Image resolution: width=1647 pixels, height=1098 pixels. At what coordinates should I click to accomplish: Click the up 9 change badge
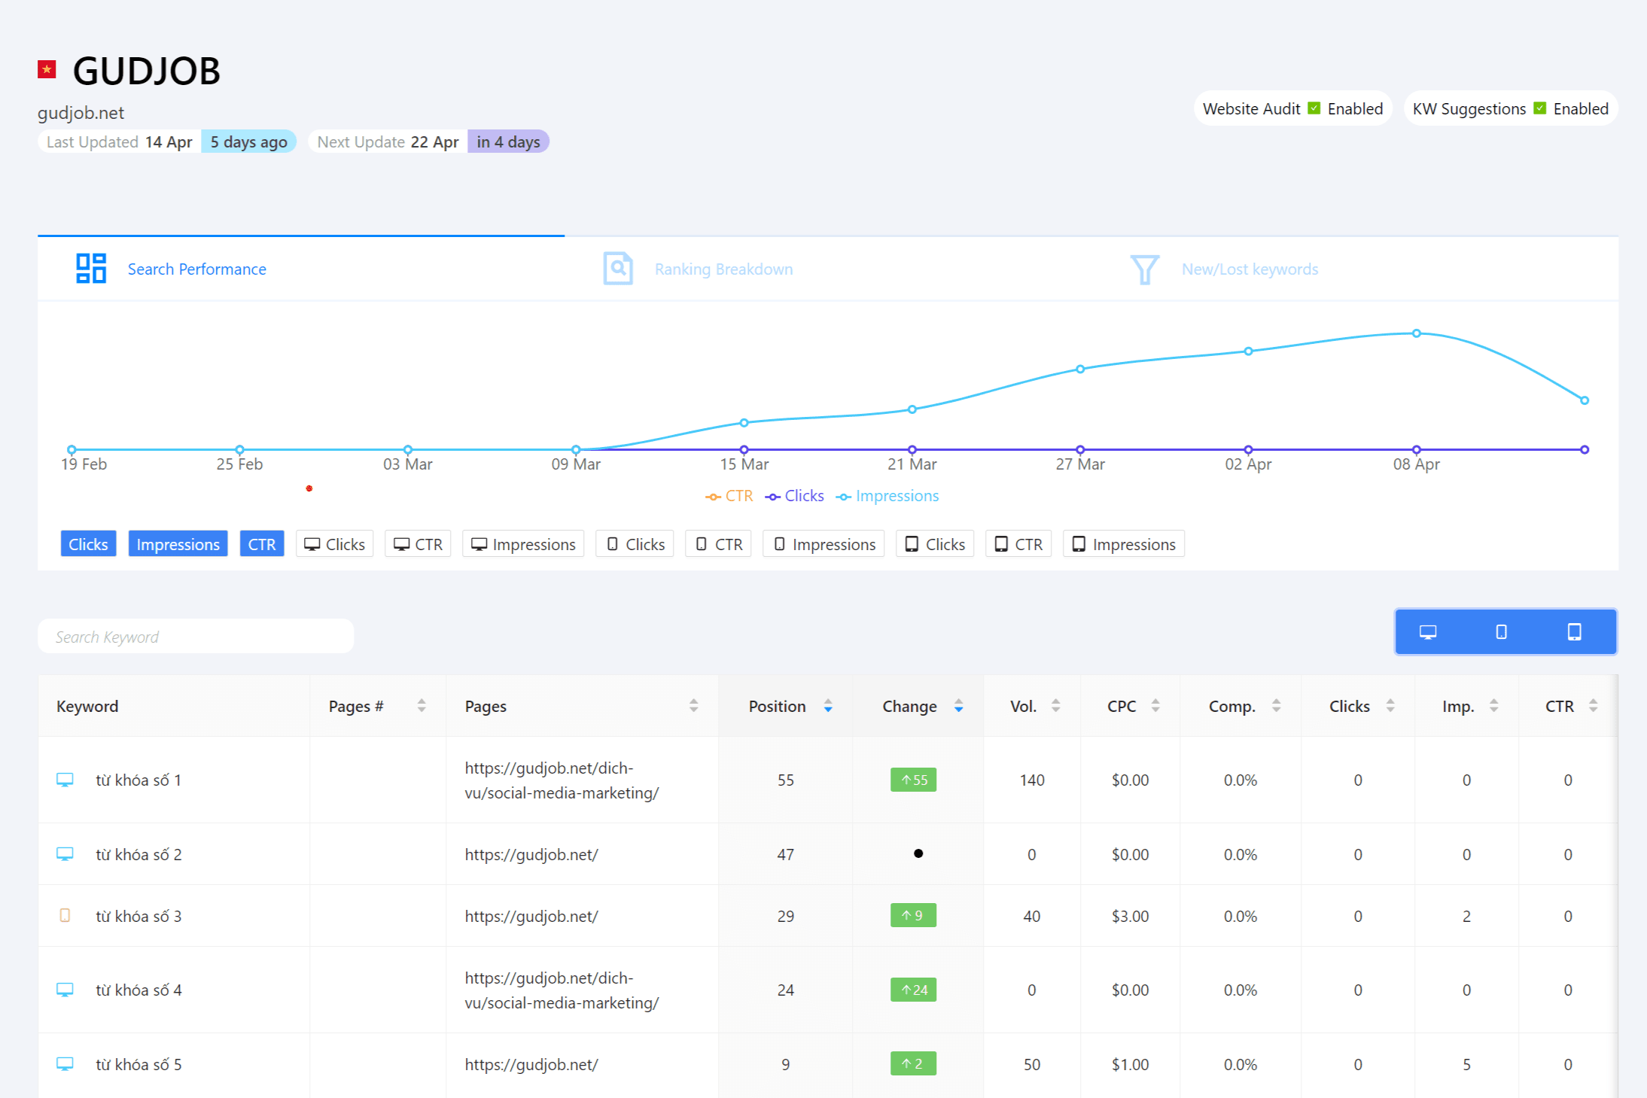coord(914,916)
